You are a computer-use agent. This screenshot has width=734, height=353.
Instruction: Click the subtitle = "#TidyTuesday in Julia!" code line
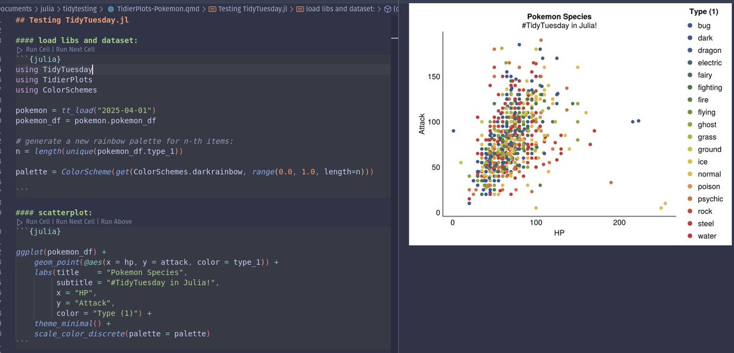pos(138,283)
